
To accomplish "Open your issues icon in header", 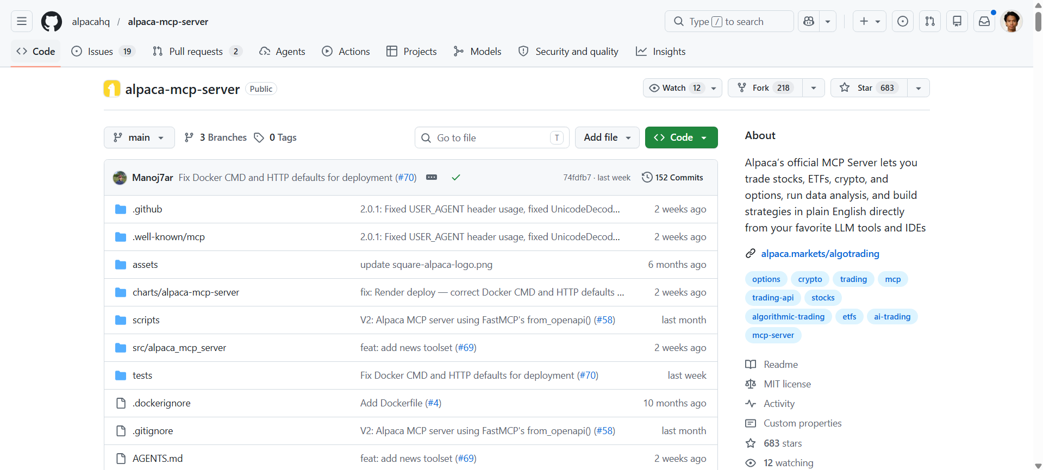I will point(903,21).
